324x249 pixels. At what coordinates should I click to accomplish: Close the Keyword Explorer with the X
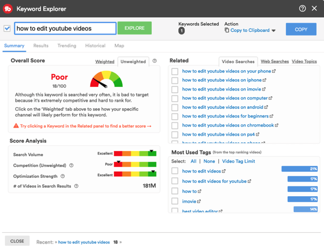coord(314,9)
